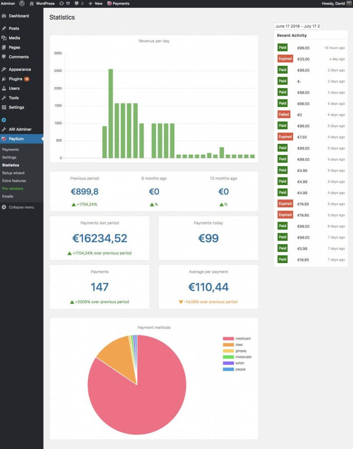Screen dimensions: 353x449
Task: Click the Collapse menu button
Action: (21, 207)
